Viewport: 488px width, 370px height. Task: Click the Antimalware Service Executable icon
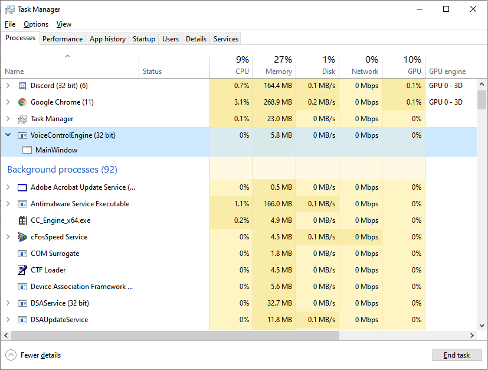point(22,204)
